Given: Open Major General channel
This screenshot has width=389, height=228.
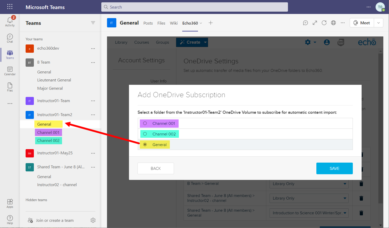Looking at the screenshot, I should [x=50, y=88].
